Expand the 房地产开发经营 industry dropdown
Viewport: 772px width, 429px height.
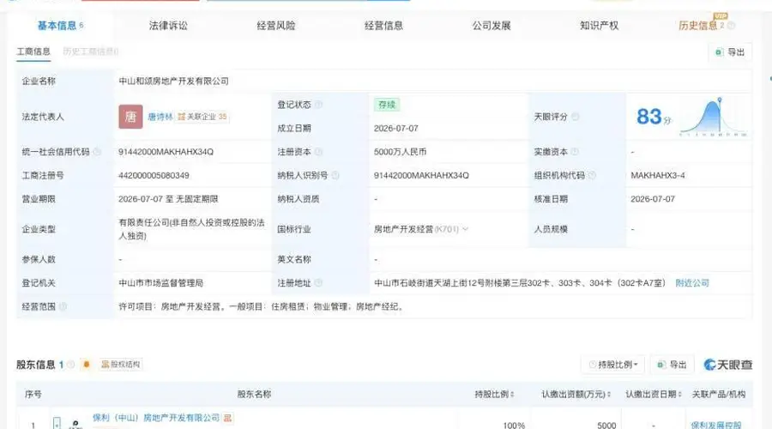465,229
